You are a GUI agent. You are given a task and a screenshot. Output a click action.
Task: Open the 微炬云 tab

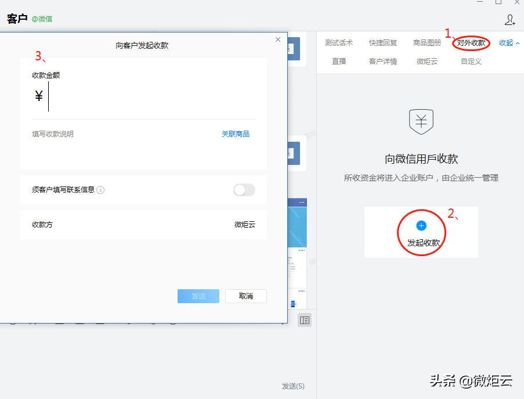click(427, 60)
